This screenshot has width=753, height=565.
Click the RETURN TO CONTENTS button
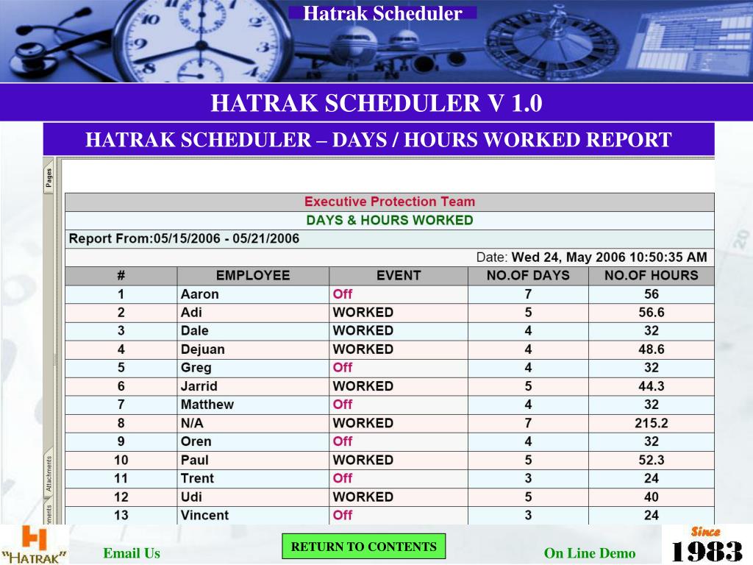click(x=363, y=547)
